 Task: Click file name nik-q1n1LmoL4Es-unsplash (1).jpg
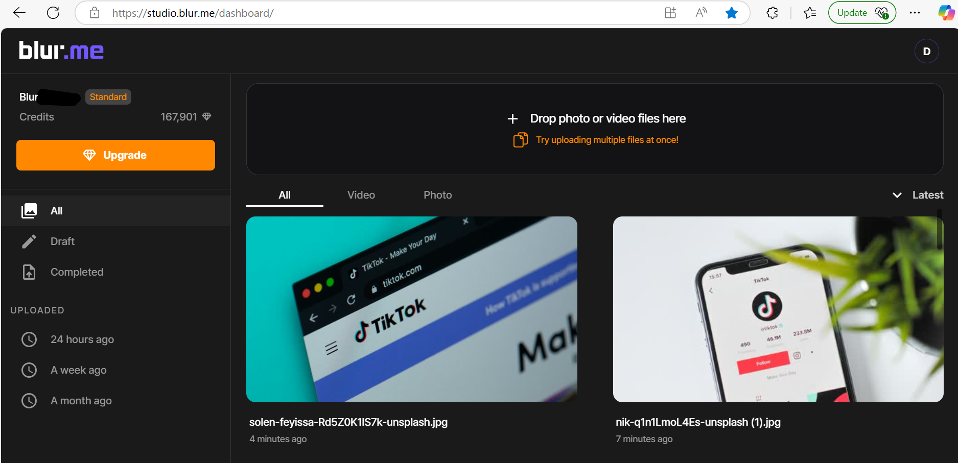698,422
